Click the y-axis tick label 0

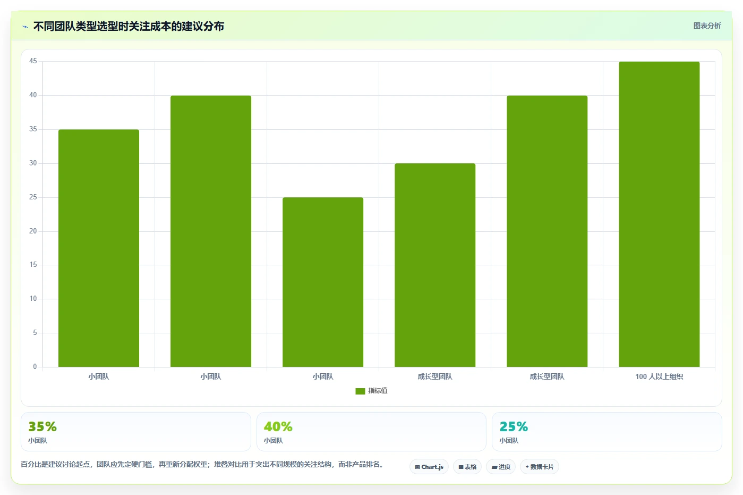pyautogui.click(x=35, y=367)
